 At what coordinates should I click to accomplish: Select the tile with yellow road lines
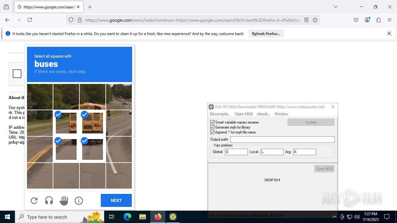[40, 149]
